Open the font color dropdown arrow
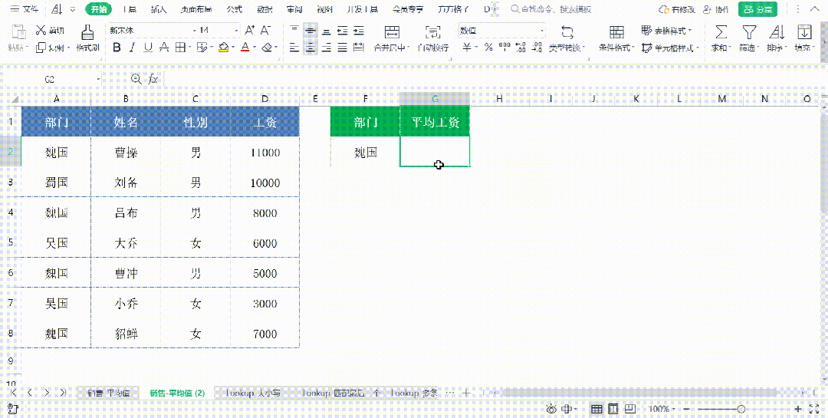This screenshot has height=418, width=828. click(255, 48)
